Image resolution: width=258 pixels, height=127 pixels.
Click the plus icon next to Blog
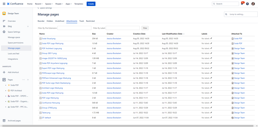[28, 26]
